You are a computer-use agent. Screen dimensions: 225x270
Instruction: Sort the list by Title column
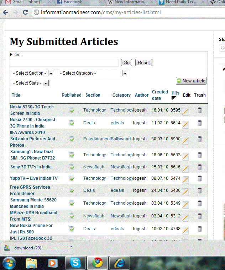(x=16, y=95)
